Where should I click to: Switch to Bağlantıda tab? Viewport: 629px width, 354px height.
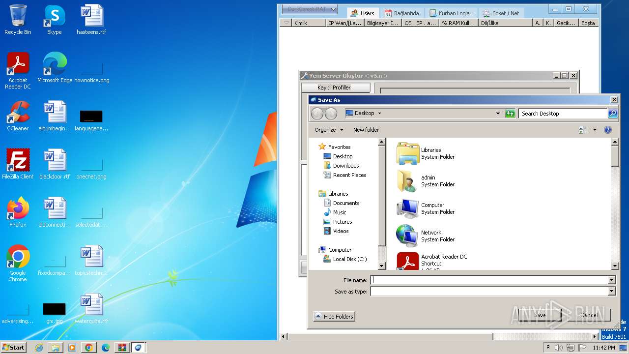coord(402,13)
